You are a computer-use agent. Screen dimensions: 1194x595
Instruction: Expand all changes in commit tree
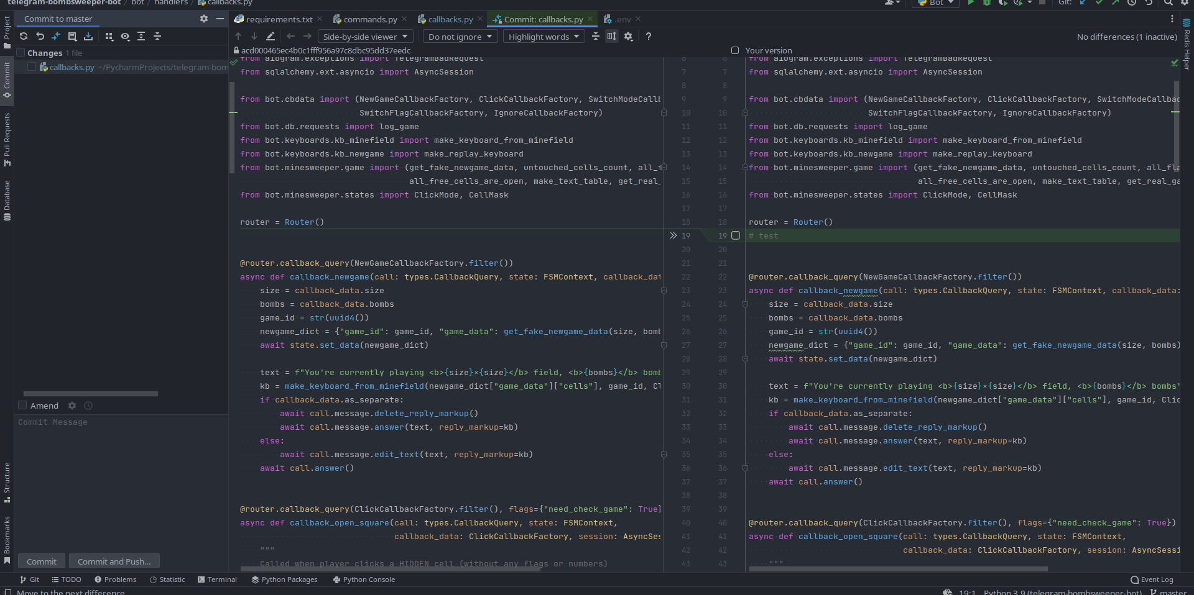tap(141, 37)
